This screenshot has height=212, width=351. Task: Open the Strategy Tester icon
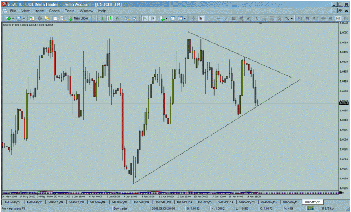pos(62,19)
